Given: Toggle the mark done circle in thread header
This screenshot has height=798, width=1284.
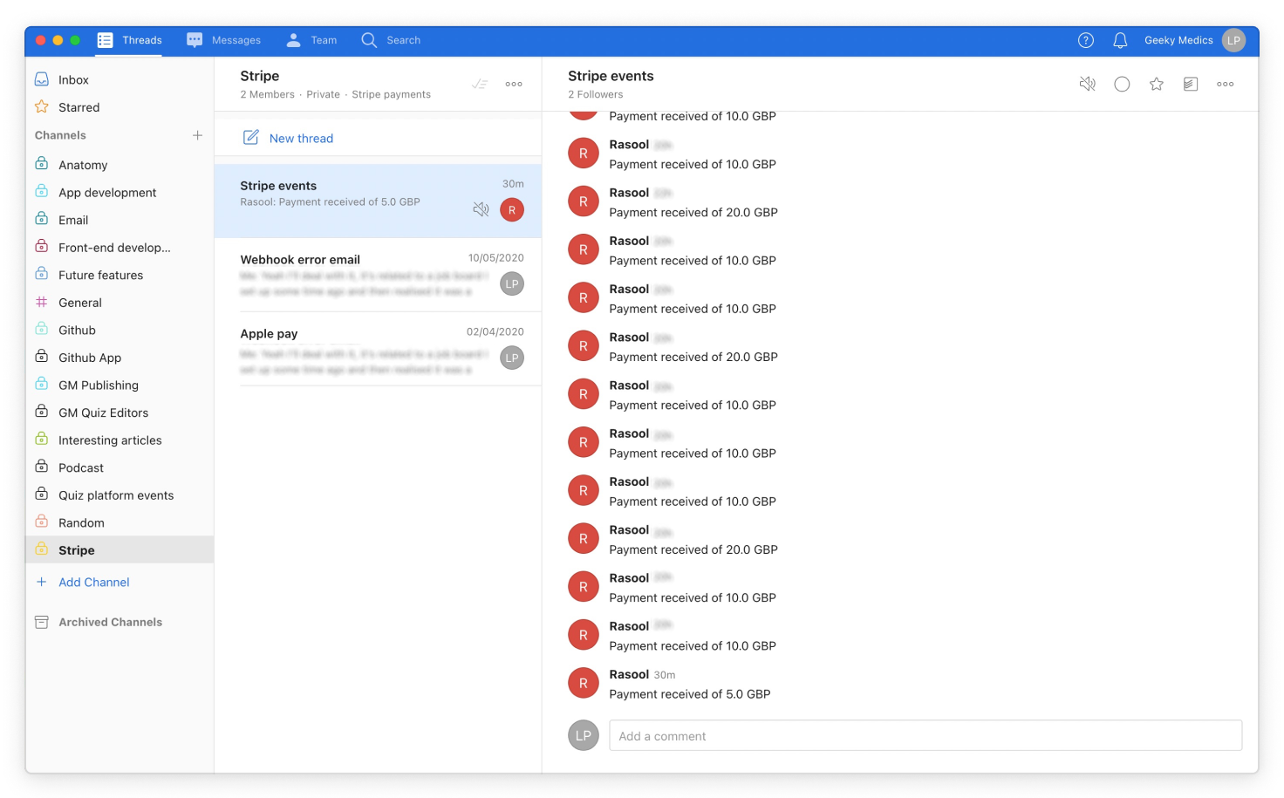Looking at the screenshot, I should click(1122, 84).
